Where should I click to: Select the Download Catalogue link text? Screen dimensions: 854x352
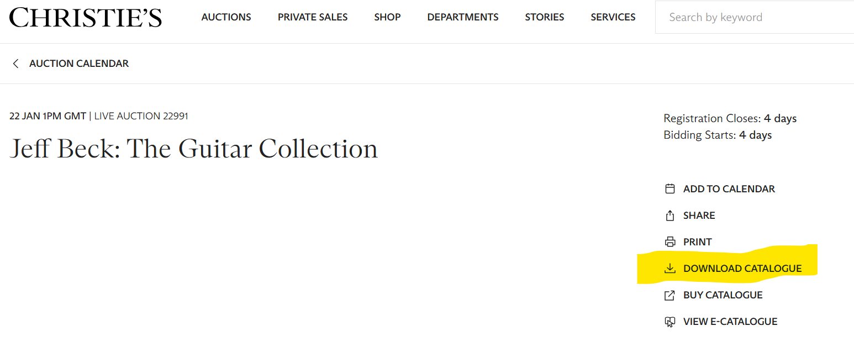(742, 269)
